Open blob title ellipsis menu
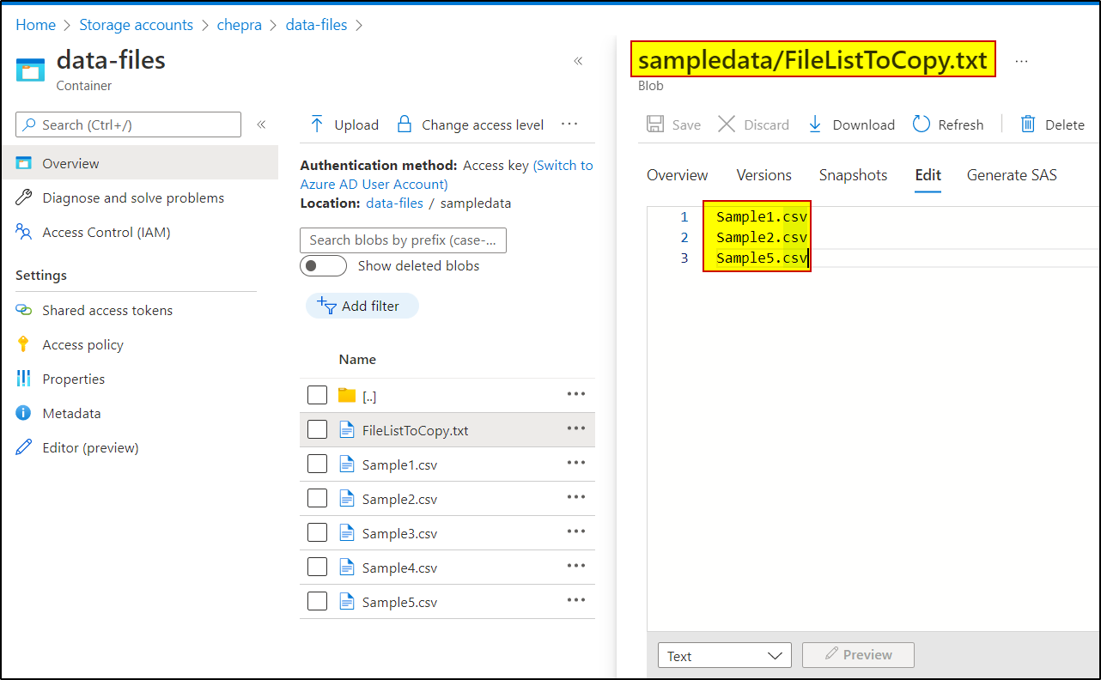Viewport: 1101px width, 680px height. click(x=1021, y=62)
